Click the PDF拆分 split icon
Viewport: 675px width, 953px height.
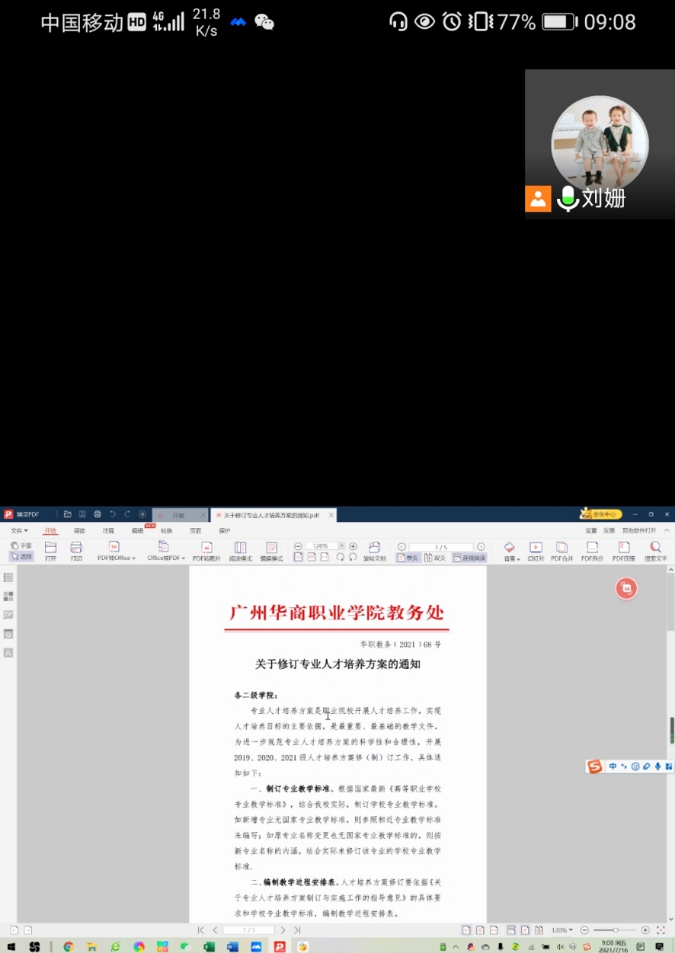pyautogui.click(x=592, y=551)
